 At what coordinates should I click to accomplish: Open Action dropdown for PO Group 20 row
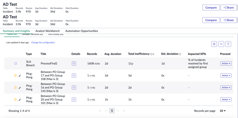click(226, 100)
